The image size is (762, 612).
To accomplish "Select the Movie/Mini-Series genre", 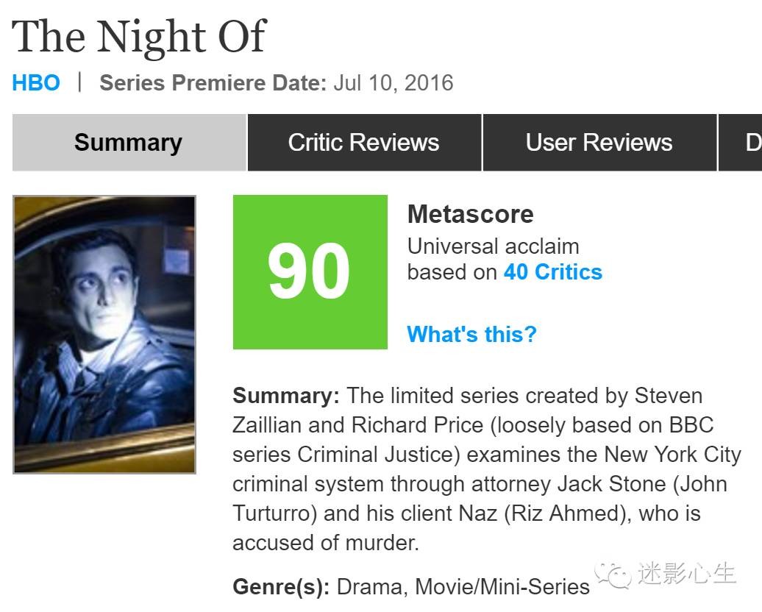I will pos(502,587).
